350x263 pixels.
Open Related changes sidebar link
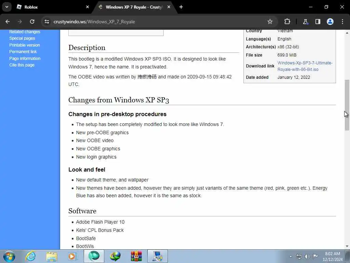(25, 32)
